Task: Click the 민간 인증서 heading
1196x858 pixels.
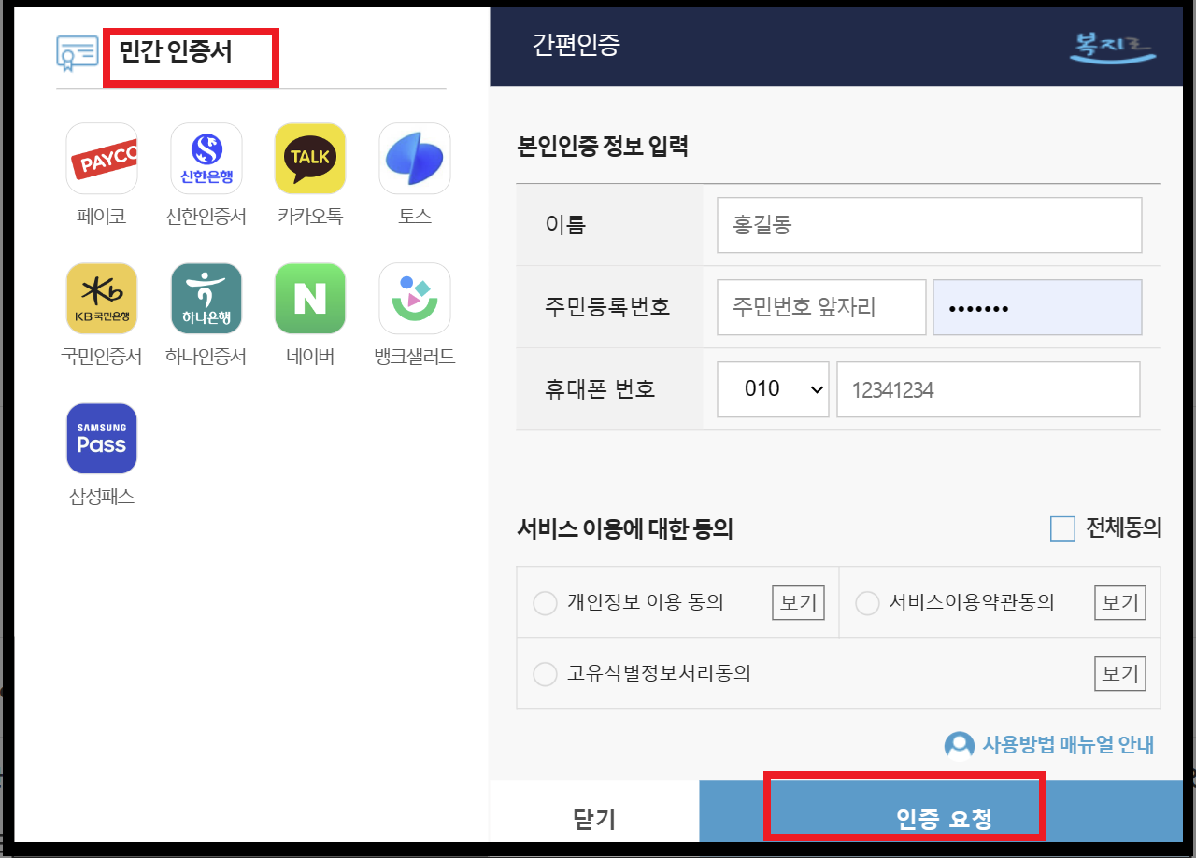Action: tap(176, 52)
